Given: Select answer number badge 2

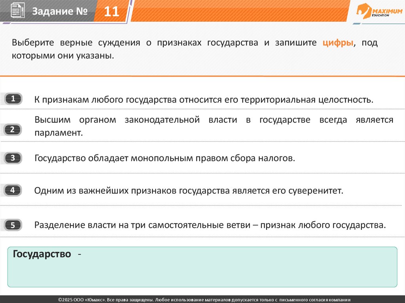Looking at the screenshot, I should tap(12, 130).
